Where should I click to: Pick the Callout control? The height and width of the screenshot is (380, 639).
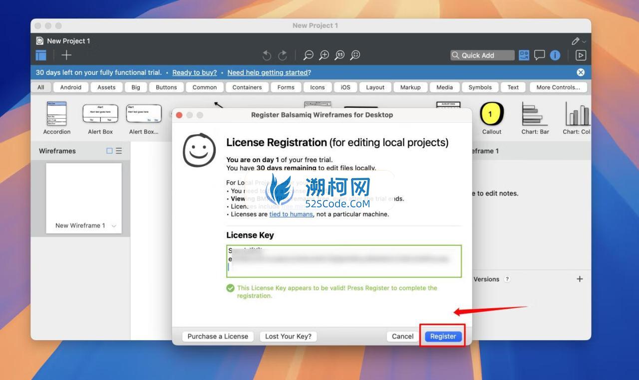point(492,118)
